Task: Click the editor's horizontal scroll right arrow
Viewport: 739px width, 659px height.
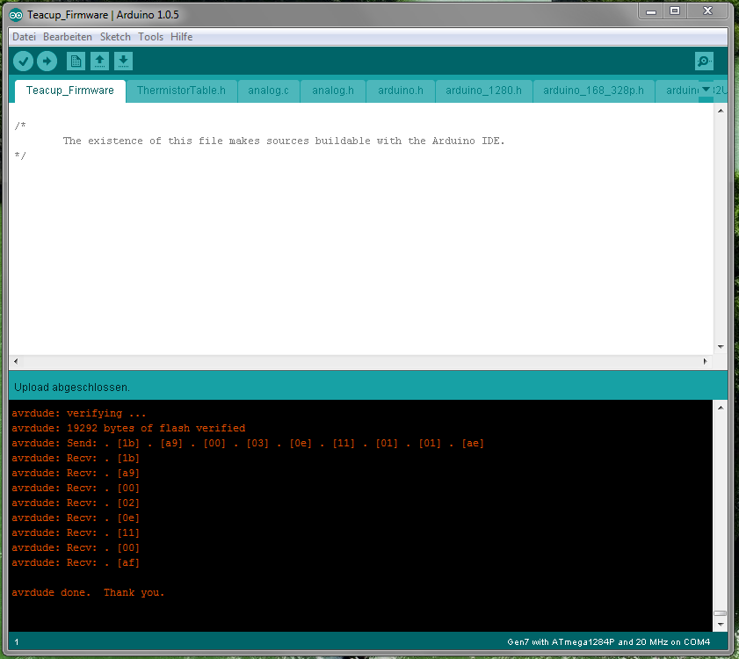Action: pyautogui.click(x=705, y=361)
